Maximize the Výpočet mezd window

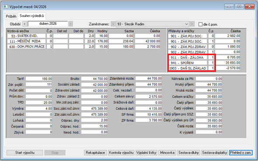(x=239, y=7)
